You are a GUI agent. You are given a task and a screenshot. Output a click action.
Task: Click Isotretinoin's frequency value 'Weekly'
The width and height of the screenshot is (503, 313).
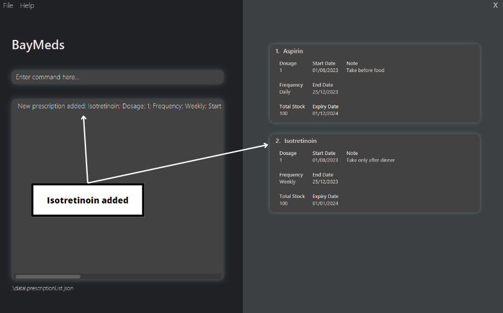(287, 182)
